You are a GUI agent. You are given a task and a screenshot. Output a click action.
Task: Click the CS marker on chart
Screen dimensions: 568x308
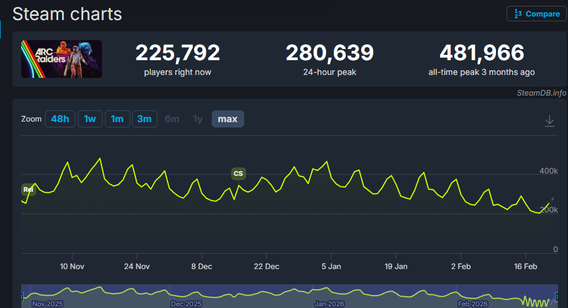(238, 173)
